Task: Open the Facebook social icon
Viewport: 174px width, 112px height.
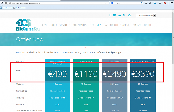Action: [x=110, y=15]
